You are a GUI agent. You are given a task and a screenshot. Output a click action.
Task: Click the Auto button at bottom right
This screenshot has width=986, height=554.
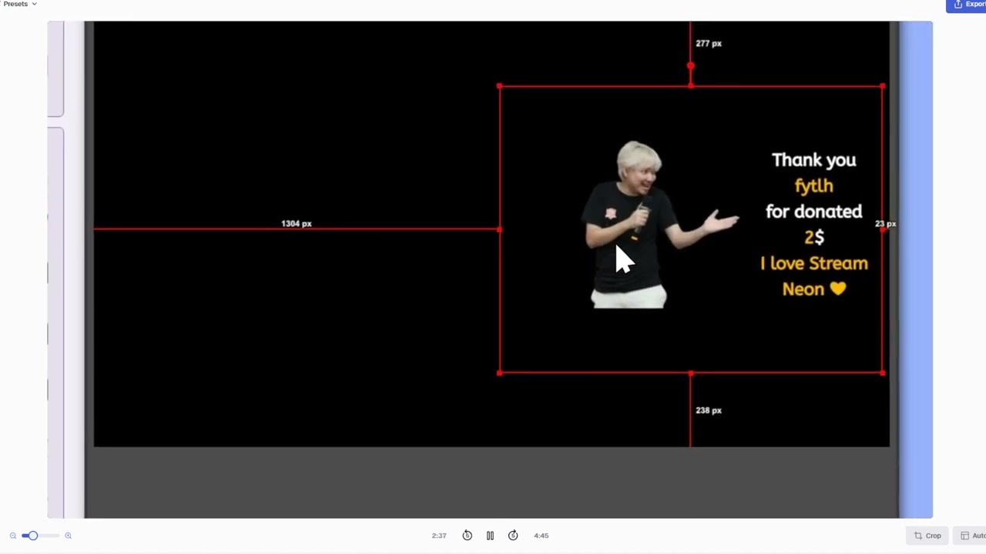click(x=970, y=536)
